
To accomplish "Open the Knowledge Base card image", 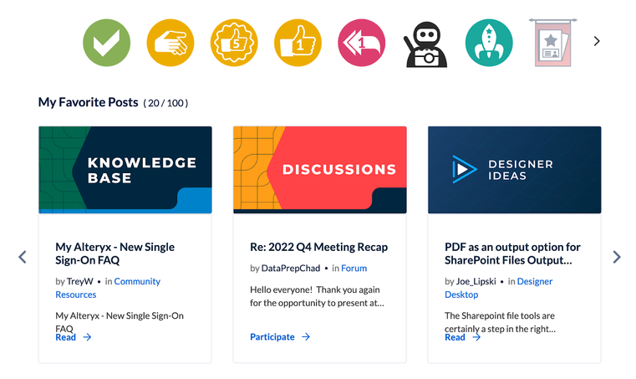I will 125,170.
